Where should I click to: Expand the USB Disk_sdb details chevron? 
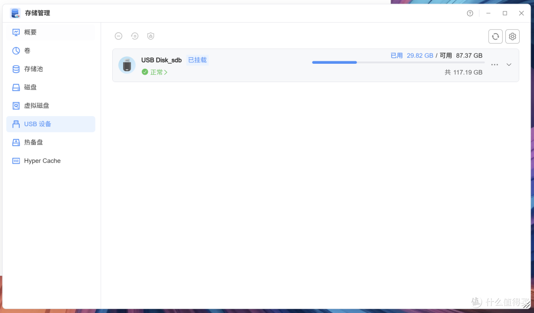tap(509, 65)
